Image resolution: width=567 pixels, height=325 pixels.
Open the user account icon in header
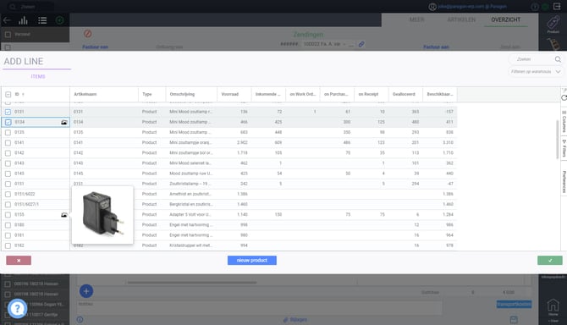(x=432, y=7)
